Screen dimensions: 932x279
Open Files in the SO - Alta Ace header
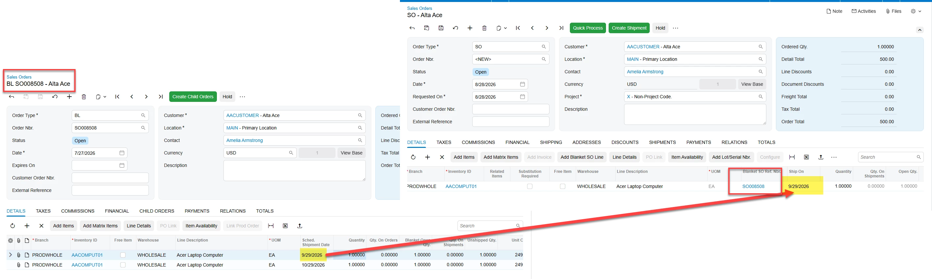click(893, 11)
